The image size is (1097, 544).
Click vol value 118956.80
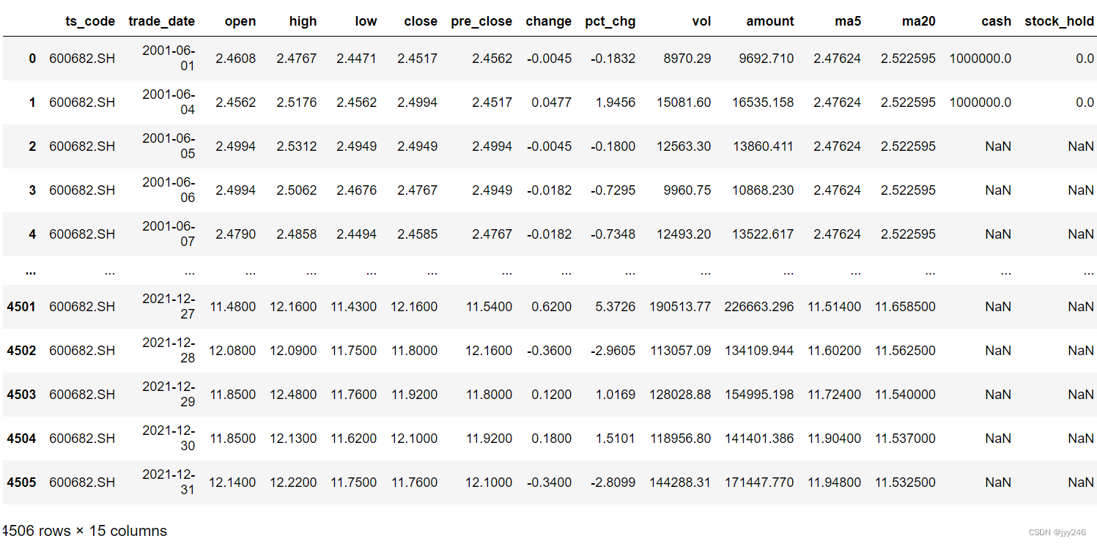pyautogui.click(x=680, y=439)
